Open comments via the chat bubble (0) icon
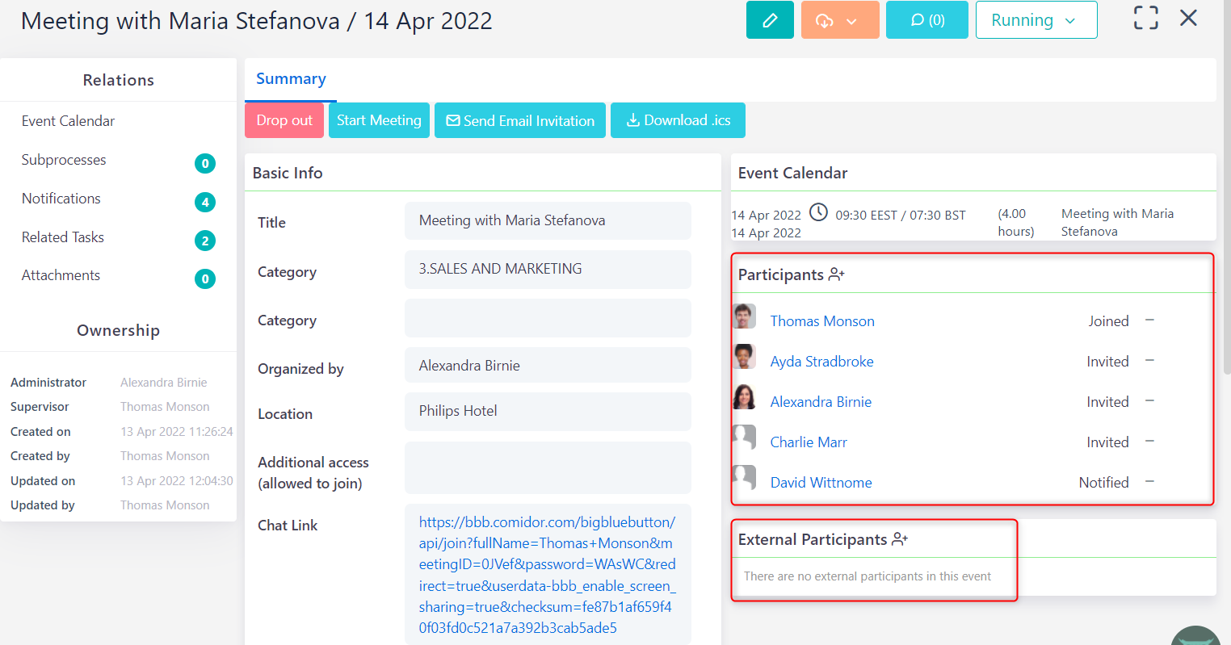 926,19
